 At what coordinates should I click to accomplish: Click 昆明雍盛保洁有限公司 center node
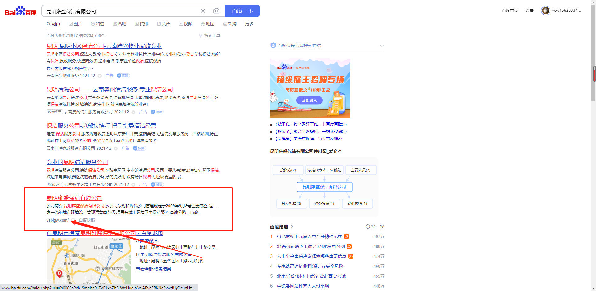pyautogui.click(x=324, y=187)
